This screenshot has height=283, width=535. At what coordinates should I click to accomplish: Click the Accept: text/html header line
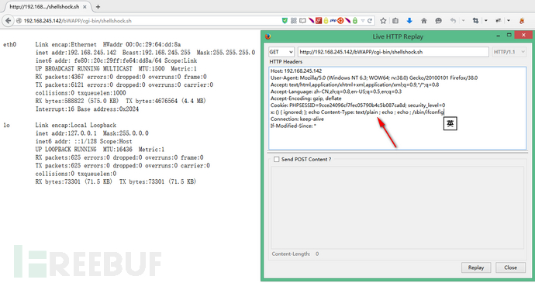tap(355, 85)
